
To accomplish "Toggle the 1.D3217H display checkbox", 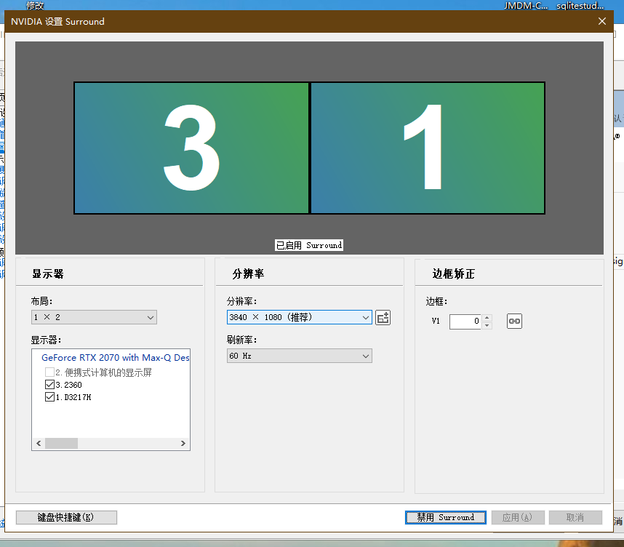I will 49,397.
